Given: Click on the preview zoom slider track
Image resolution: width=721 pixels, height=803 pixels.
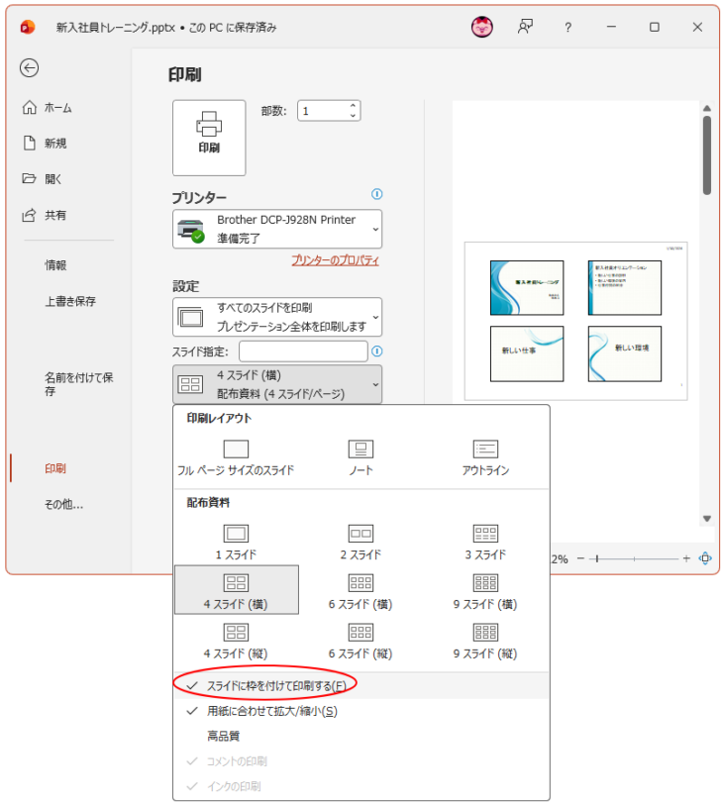Looking at the screenshot, I should point(634,558).
